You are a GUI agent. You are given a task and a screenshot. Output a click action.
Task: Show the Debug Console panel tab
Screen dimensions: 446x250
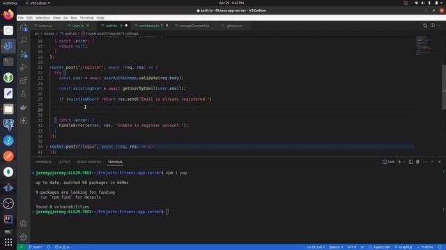point(89,162)
